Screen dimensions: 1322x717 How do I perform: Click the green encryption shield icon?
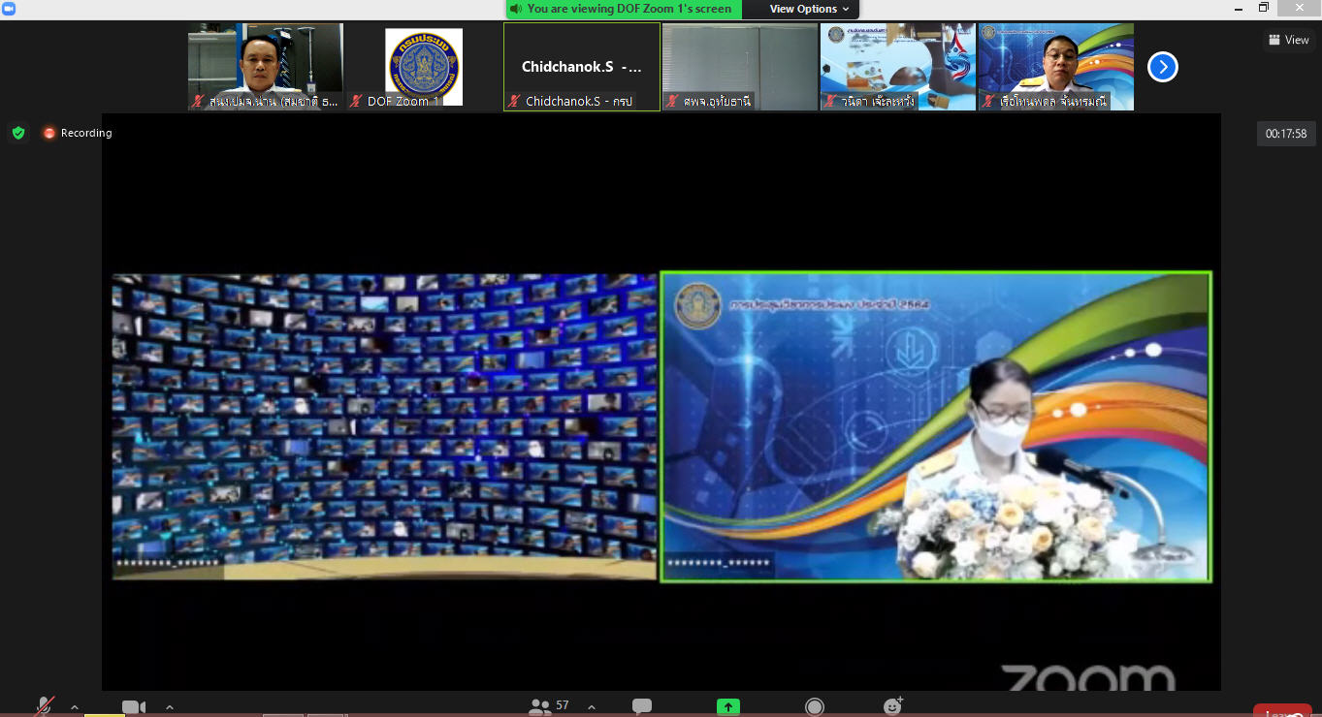(18, 133)
